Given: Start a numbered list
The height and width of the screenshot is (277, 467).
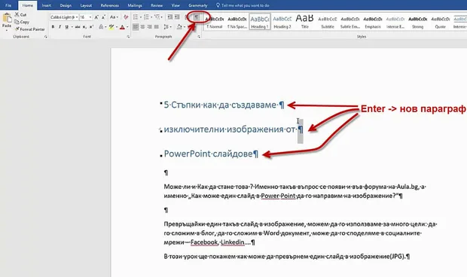Looking at the screenshot, I should (x=146, y=17).
